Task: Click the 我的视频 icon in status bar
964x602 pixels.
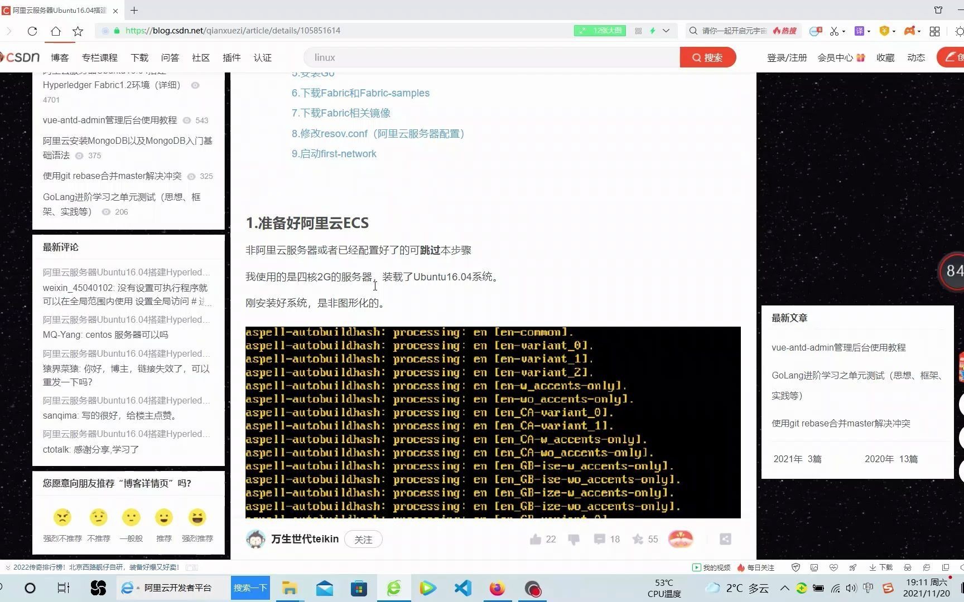Action: [697, 567]
